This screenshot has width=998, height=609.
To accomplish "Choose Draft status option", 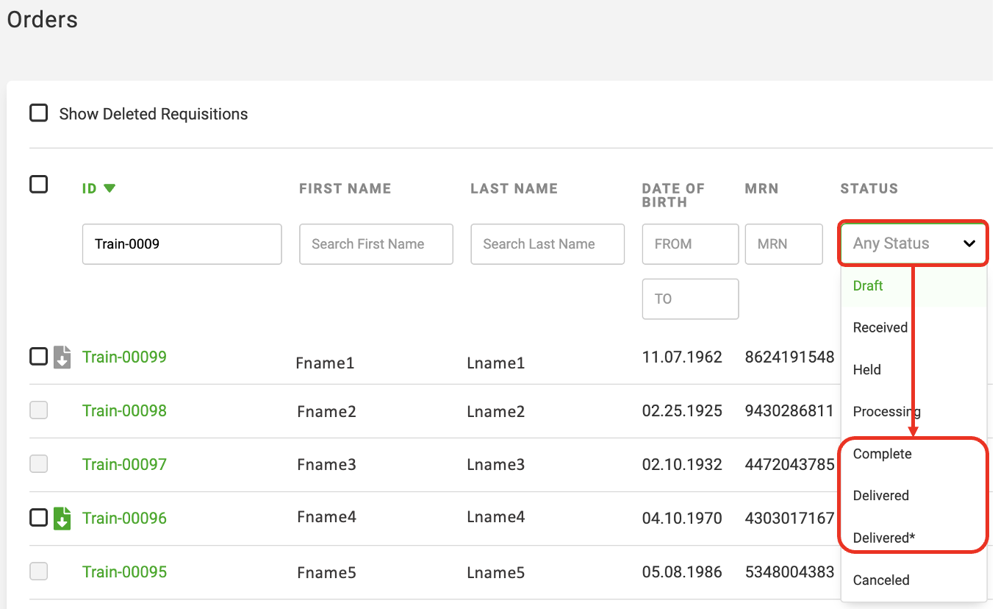I will (x=868, y=286).
